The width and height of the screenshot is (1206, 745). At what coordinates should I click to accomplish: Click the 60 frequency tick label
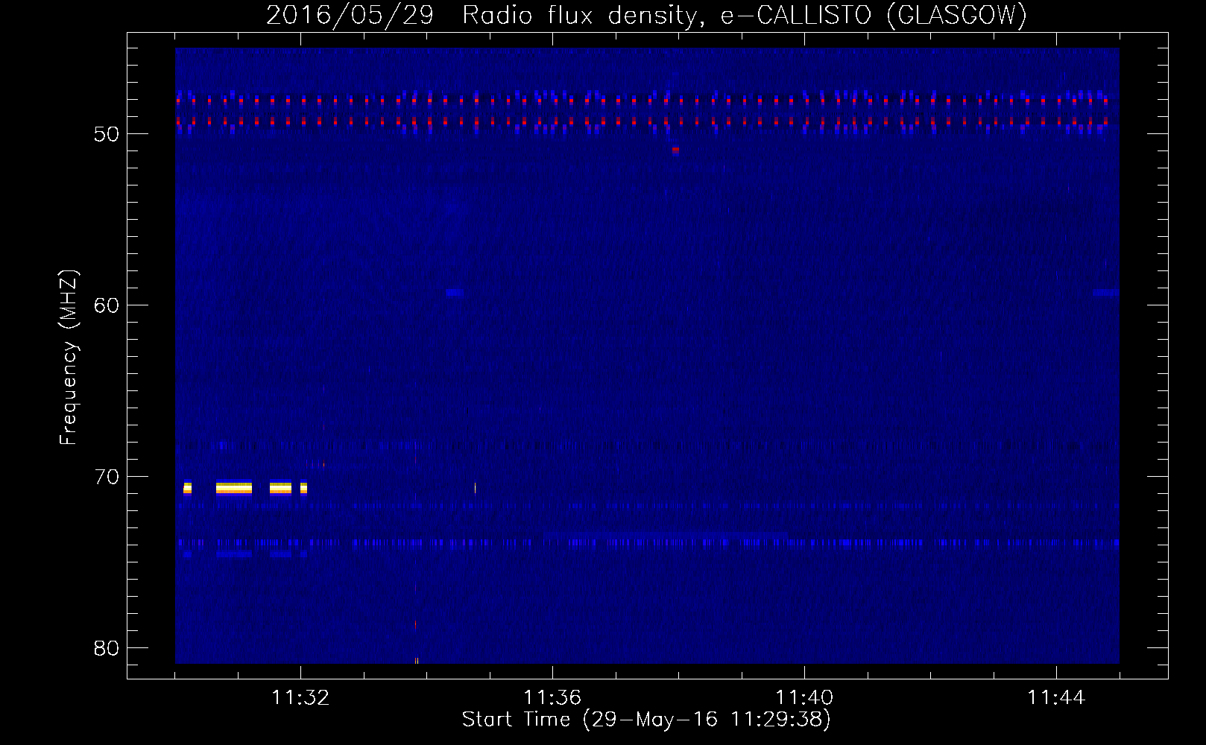coord(107,305)
